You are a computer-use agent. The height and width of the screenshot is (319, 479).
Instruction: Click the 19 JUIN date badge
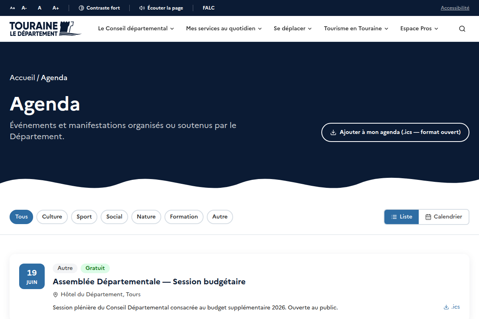32,276
